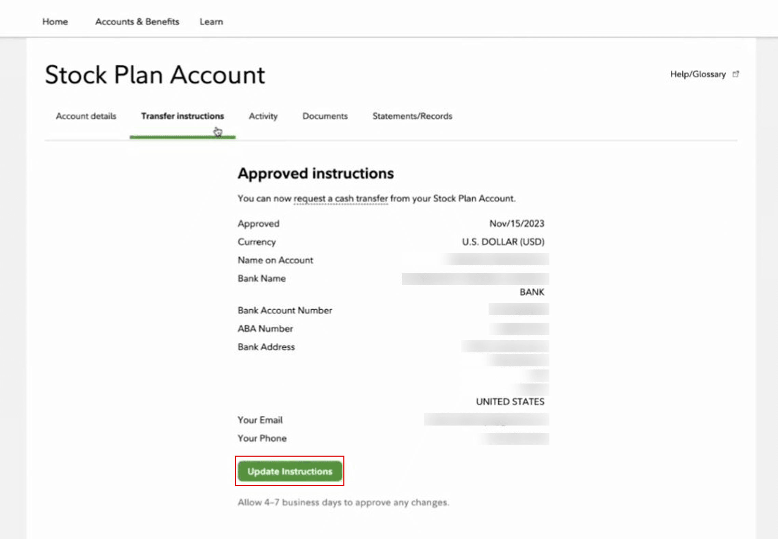Open the external link icon beside Help/Glossary
778x539 pixels.
[x=736, y=74]
